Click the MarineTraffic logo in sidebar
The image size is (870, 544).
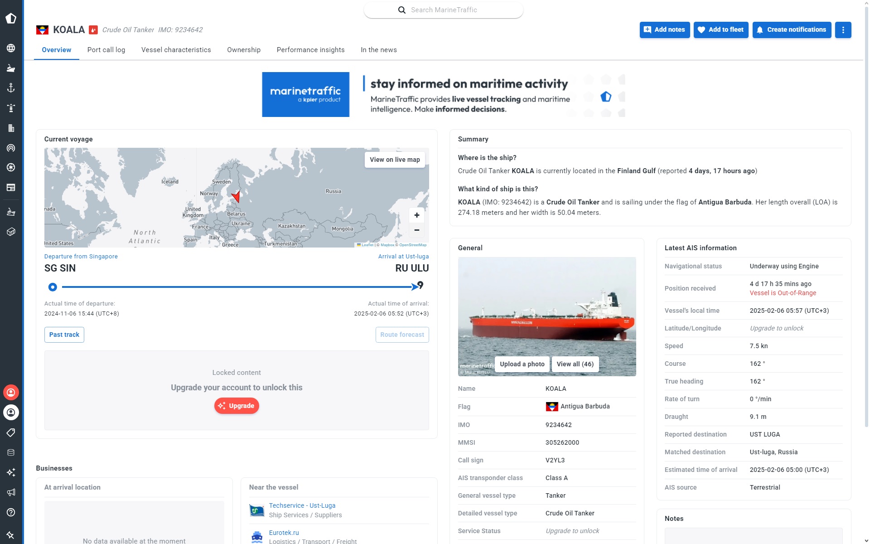click(x=11, y=19)
